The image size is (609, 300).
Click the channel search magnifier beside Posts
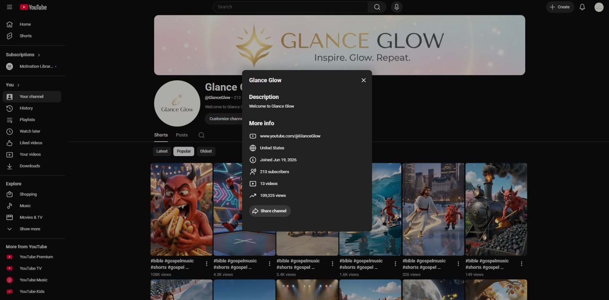(x=201, y=135)
